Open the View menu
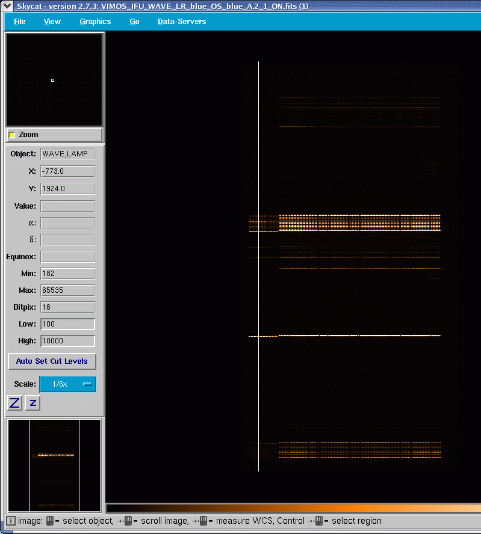The width and height of the screenshot is (481, 534). click(x=52, y=22)
